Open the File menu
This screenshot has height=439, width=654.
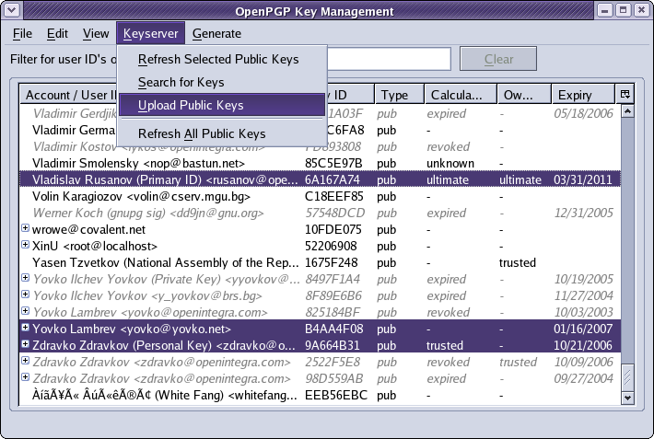pyautogui.click(x=22, y=33)
